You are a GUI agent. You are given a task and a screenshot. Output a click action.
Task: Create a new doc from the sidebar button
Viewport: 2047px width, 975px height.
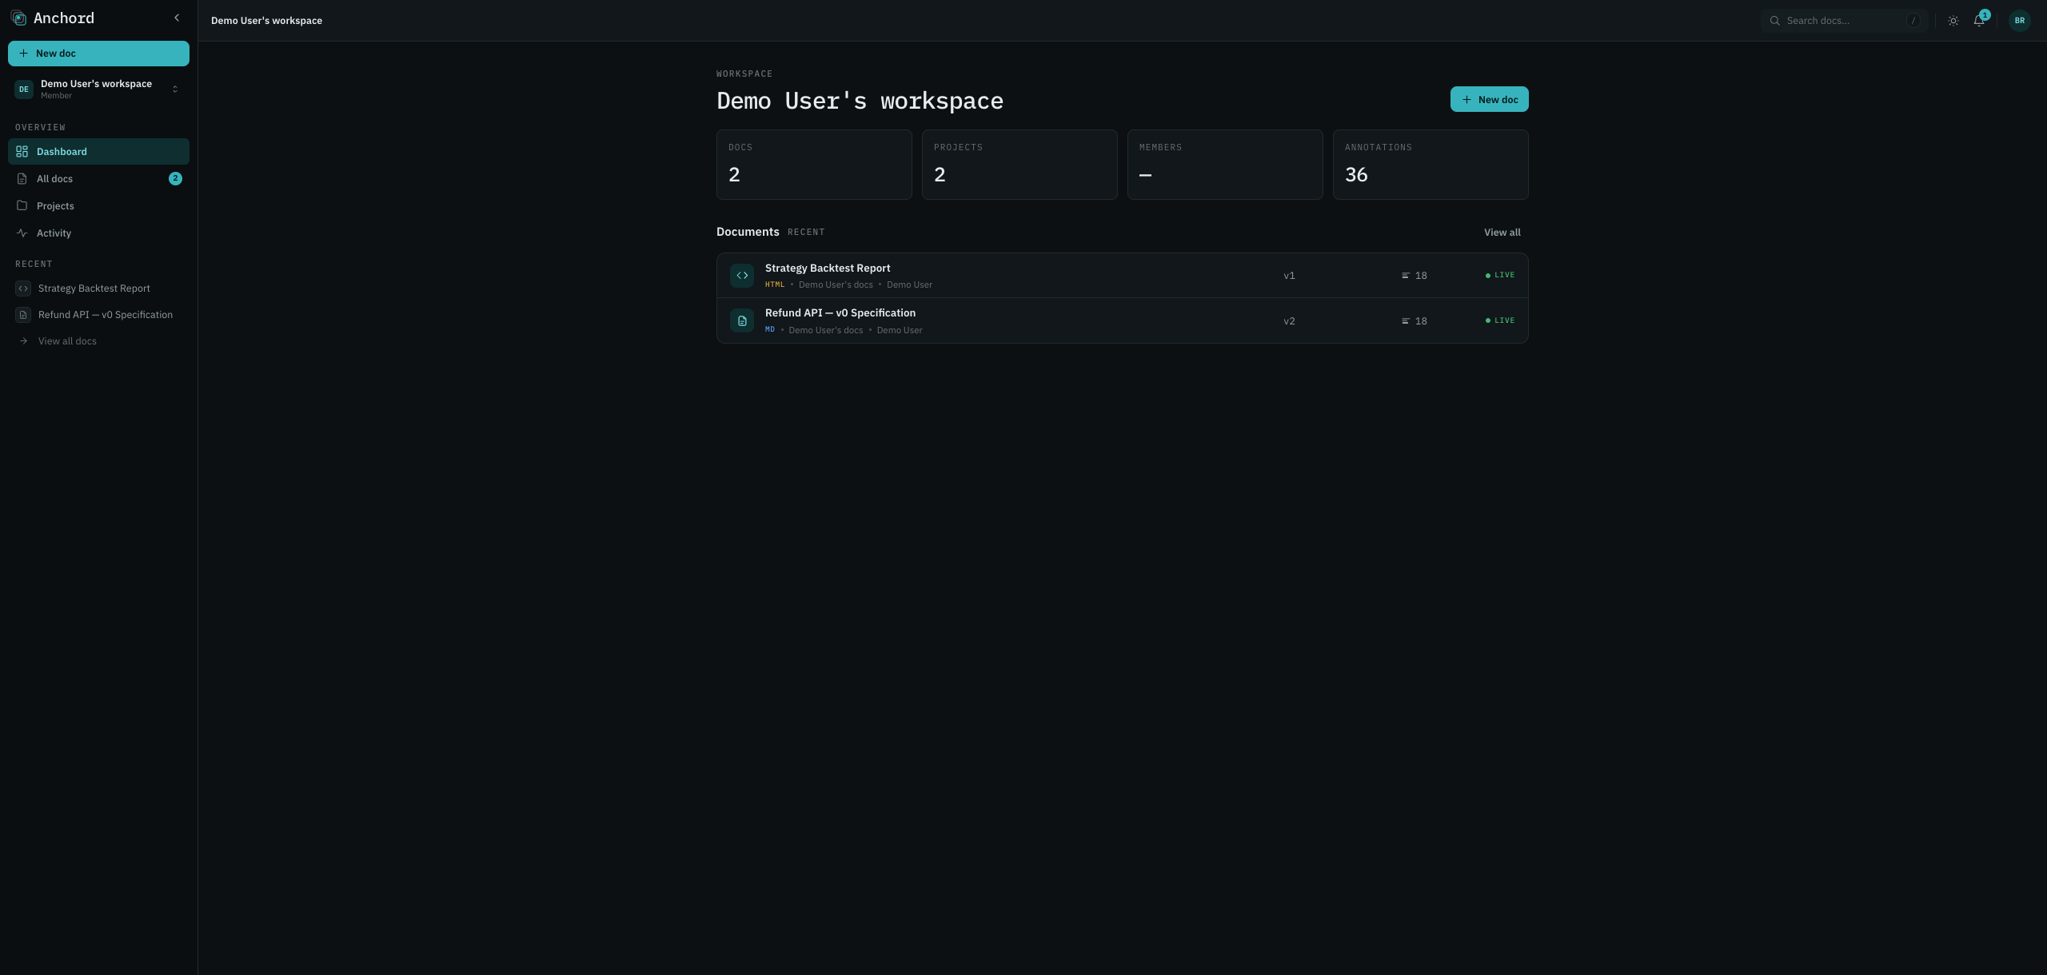[98, 54]
